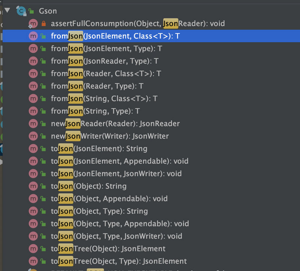Select toJson(JsonElement, JsonWriter): void
Screen dimensions: 300x271
[x=112, y=174]
